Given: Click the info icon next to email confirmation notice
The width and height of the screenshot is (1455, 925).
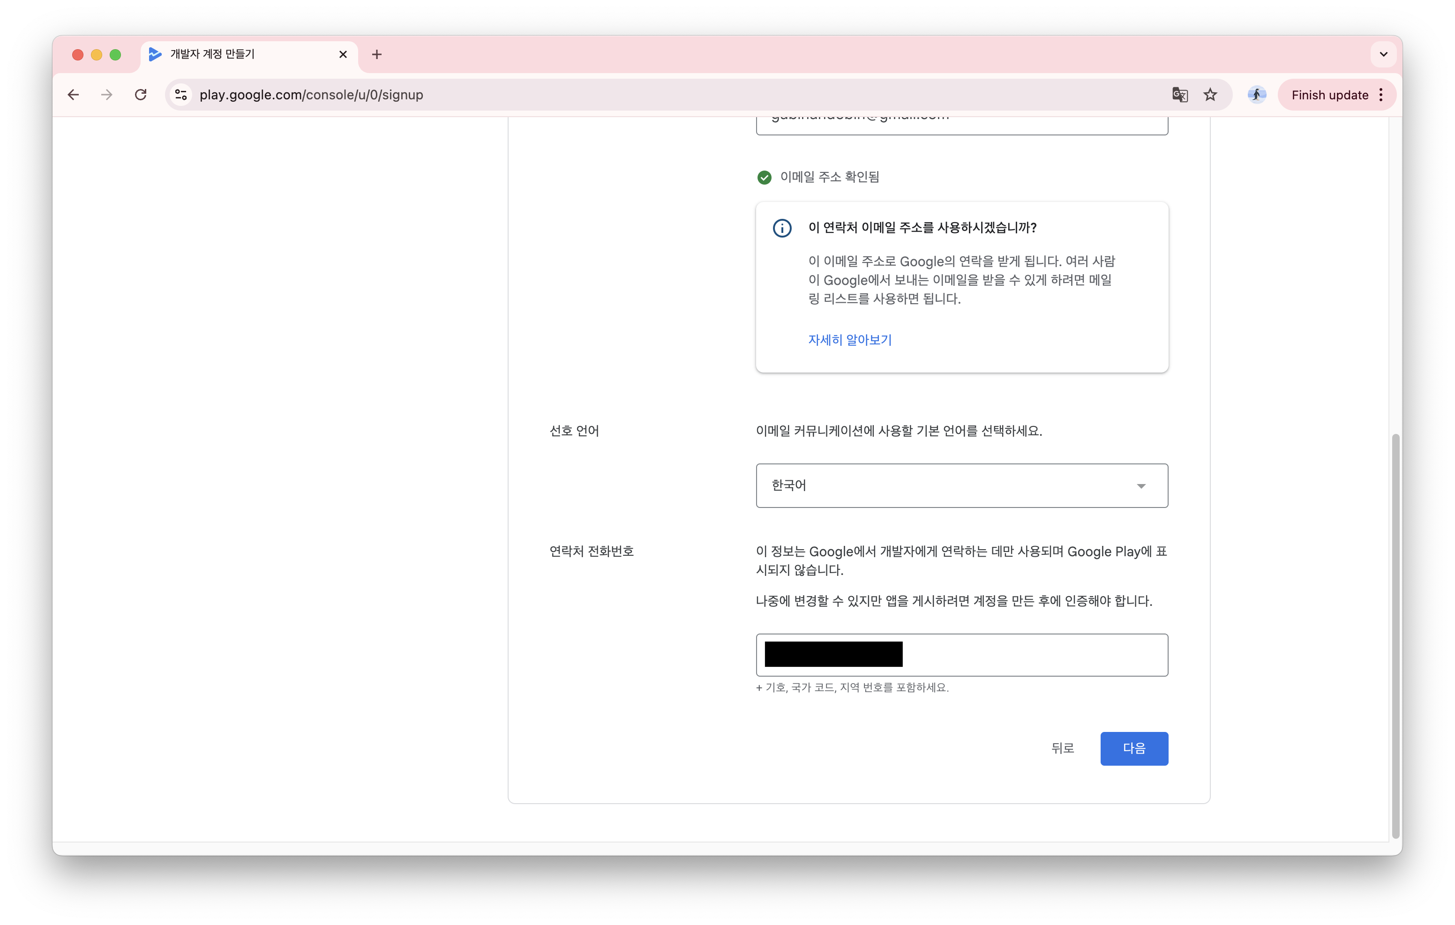Looking at the screenshot, I should [x=781, y=228].
